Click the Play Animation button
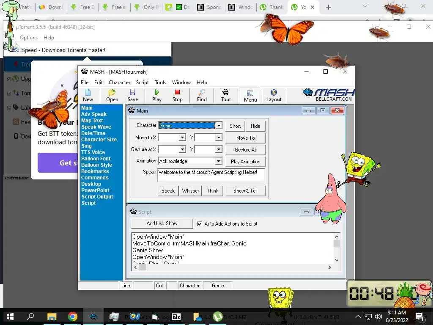 pos(246,162)
